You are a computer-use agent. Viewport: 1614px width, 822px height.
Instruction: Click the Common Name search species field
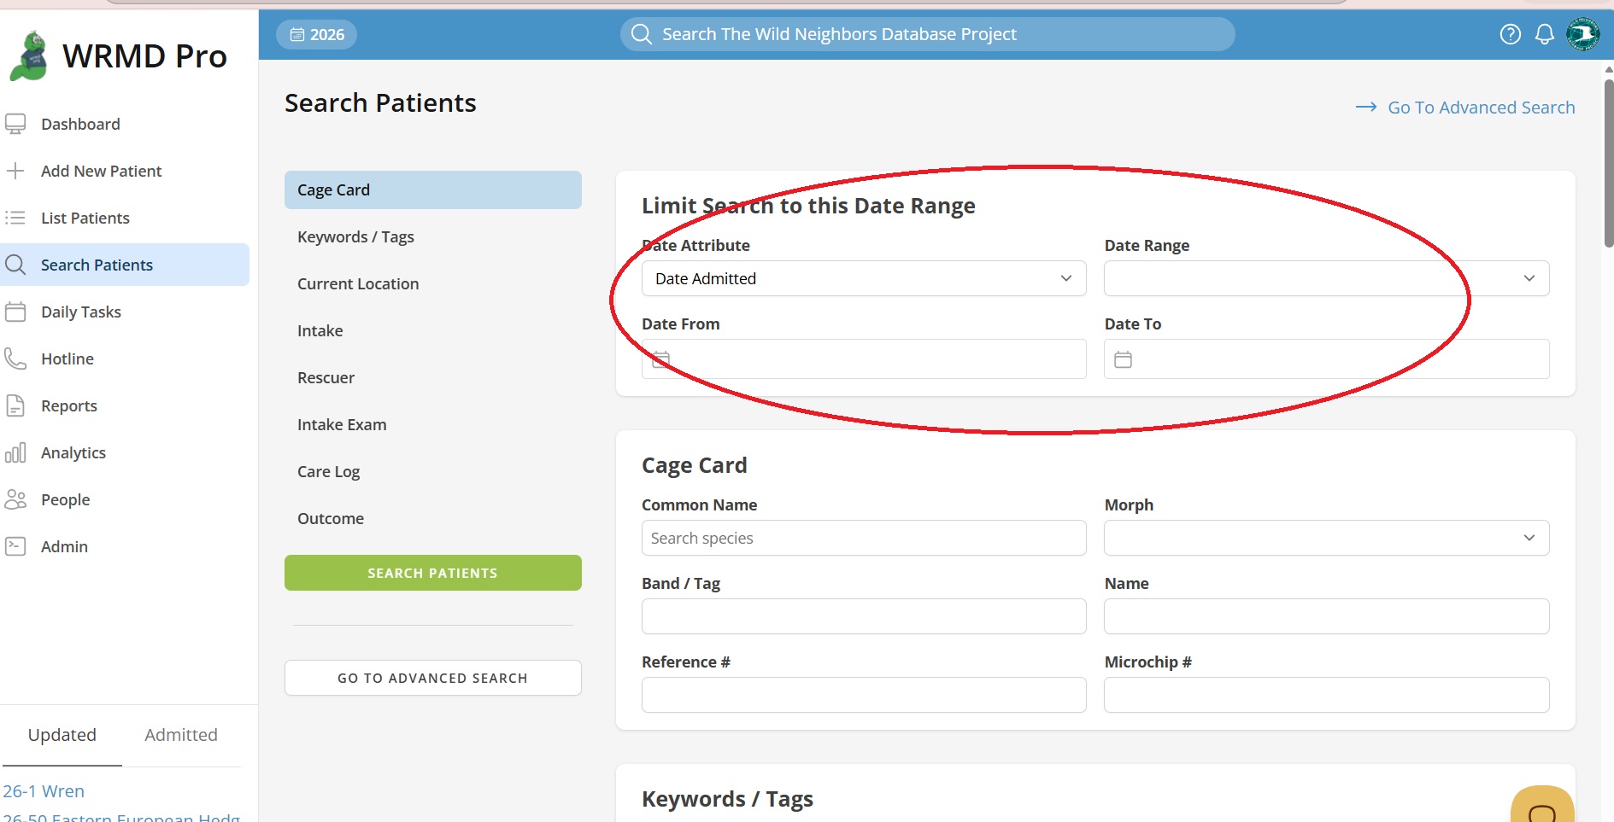click(864, 538)
